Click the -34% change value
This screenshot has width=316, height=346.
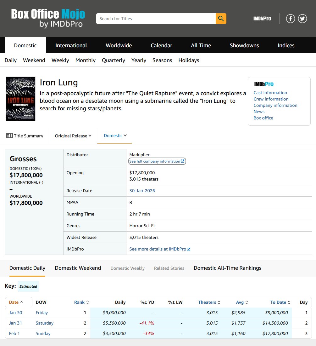149,333
